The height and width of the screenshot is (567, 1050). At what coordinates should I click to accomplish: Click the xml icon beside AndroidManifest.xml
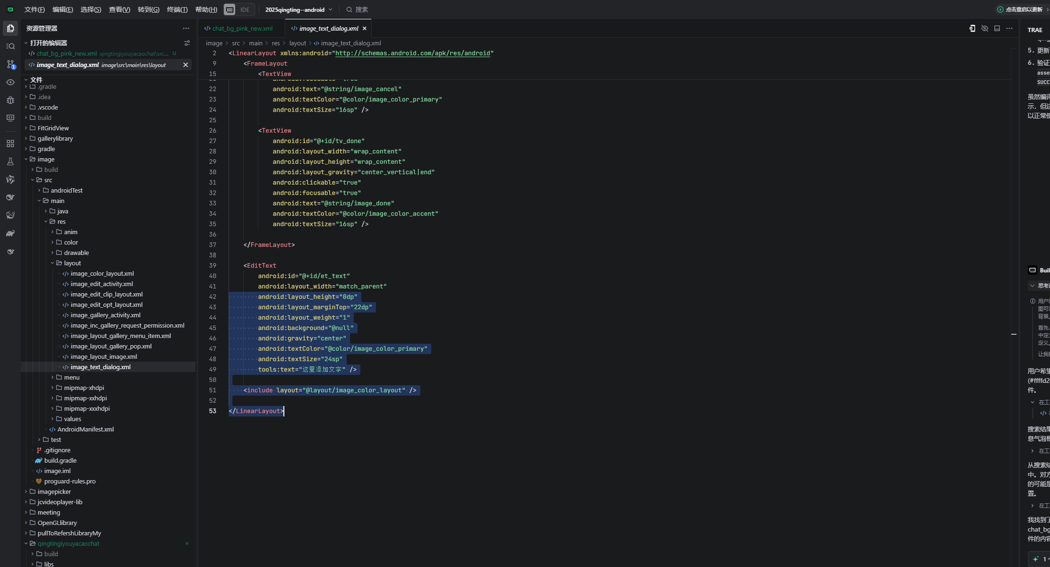tap(52, 429)
